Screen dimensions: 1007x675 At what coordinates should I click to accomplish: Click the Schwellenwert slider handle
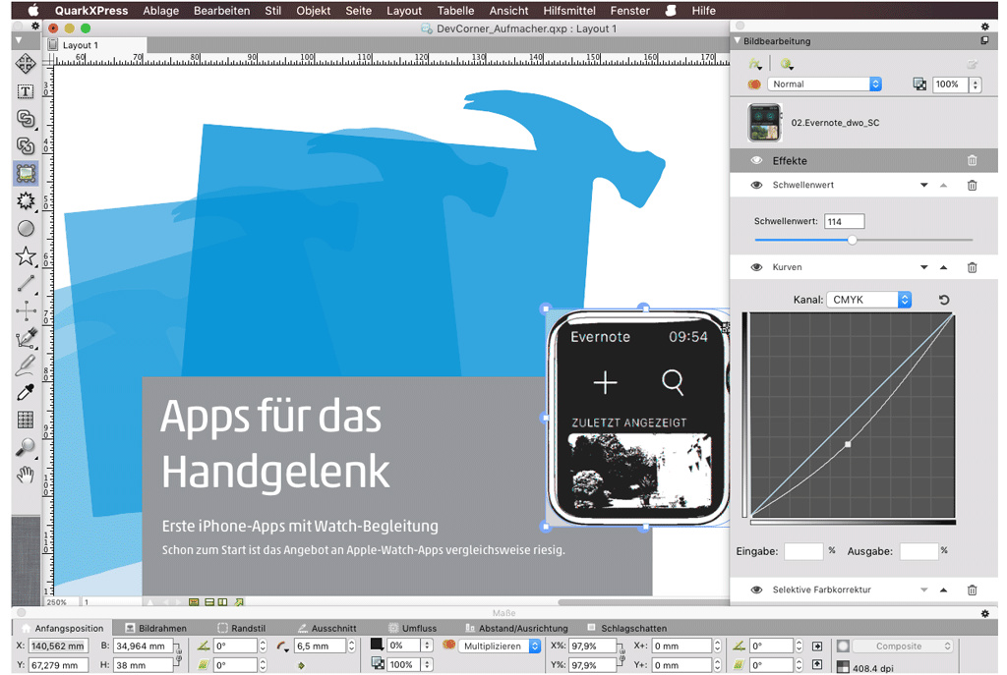point(852,240)
